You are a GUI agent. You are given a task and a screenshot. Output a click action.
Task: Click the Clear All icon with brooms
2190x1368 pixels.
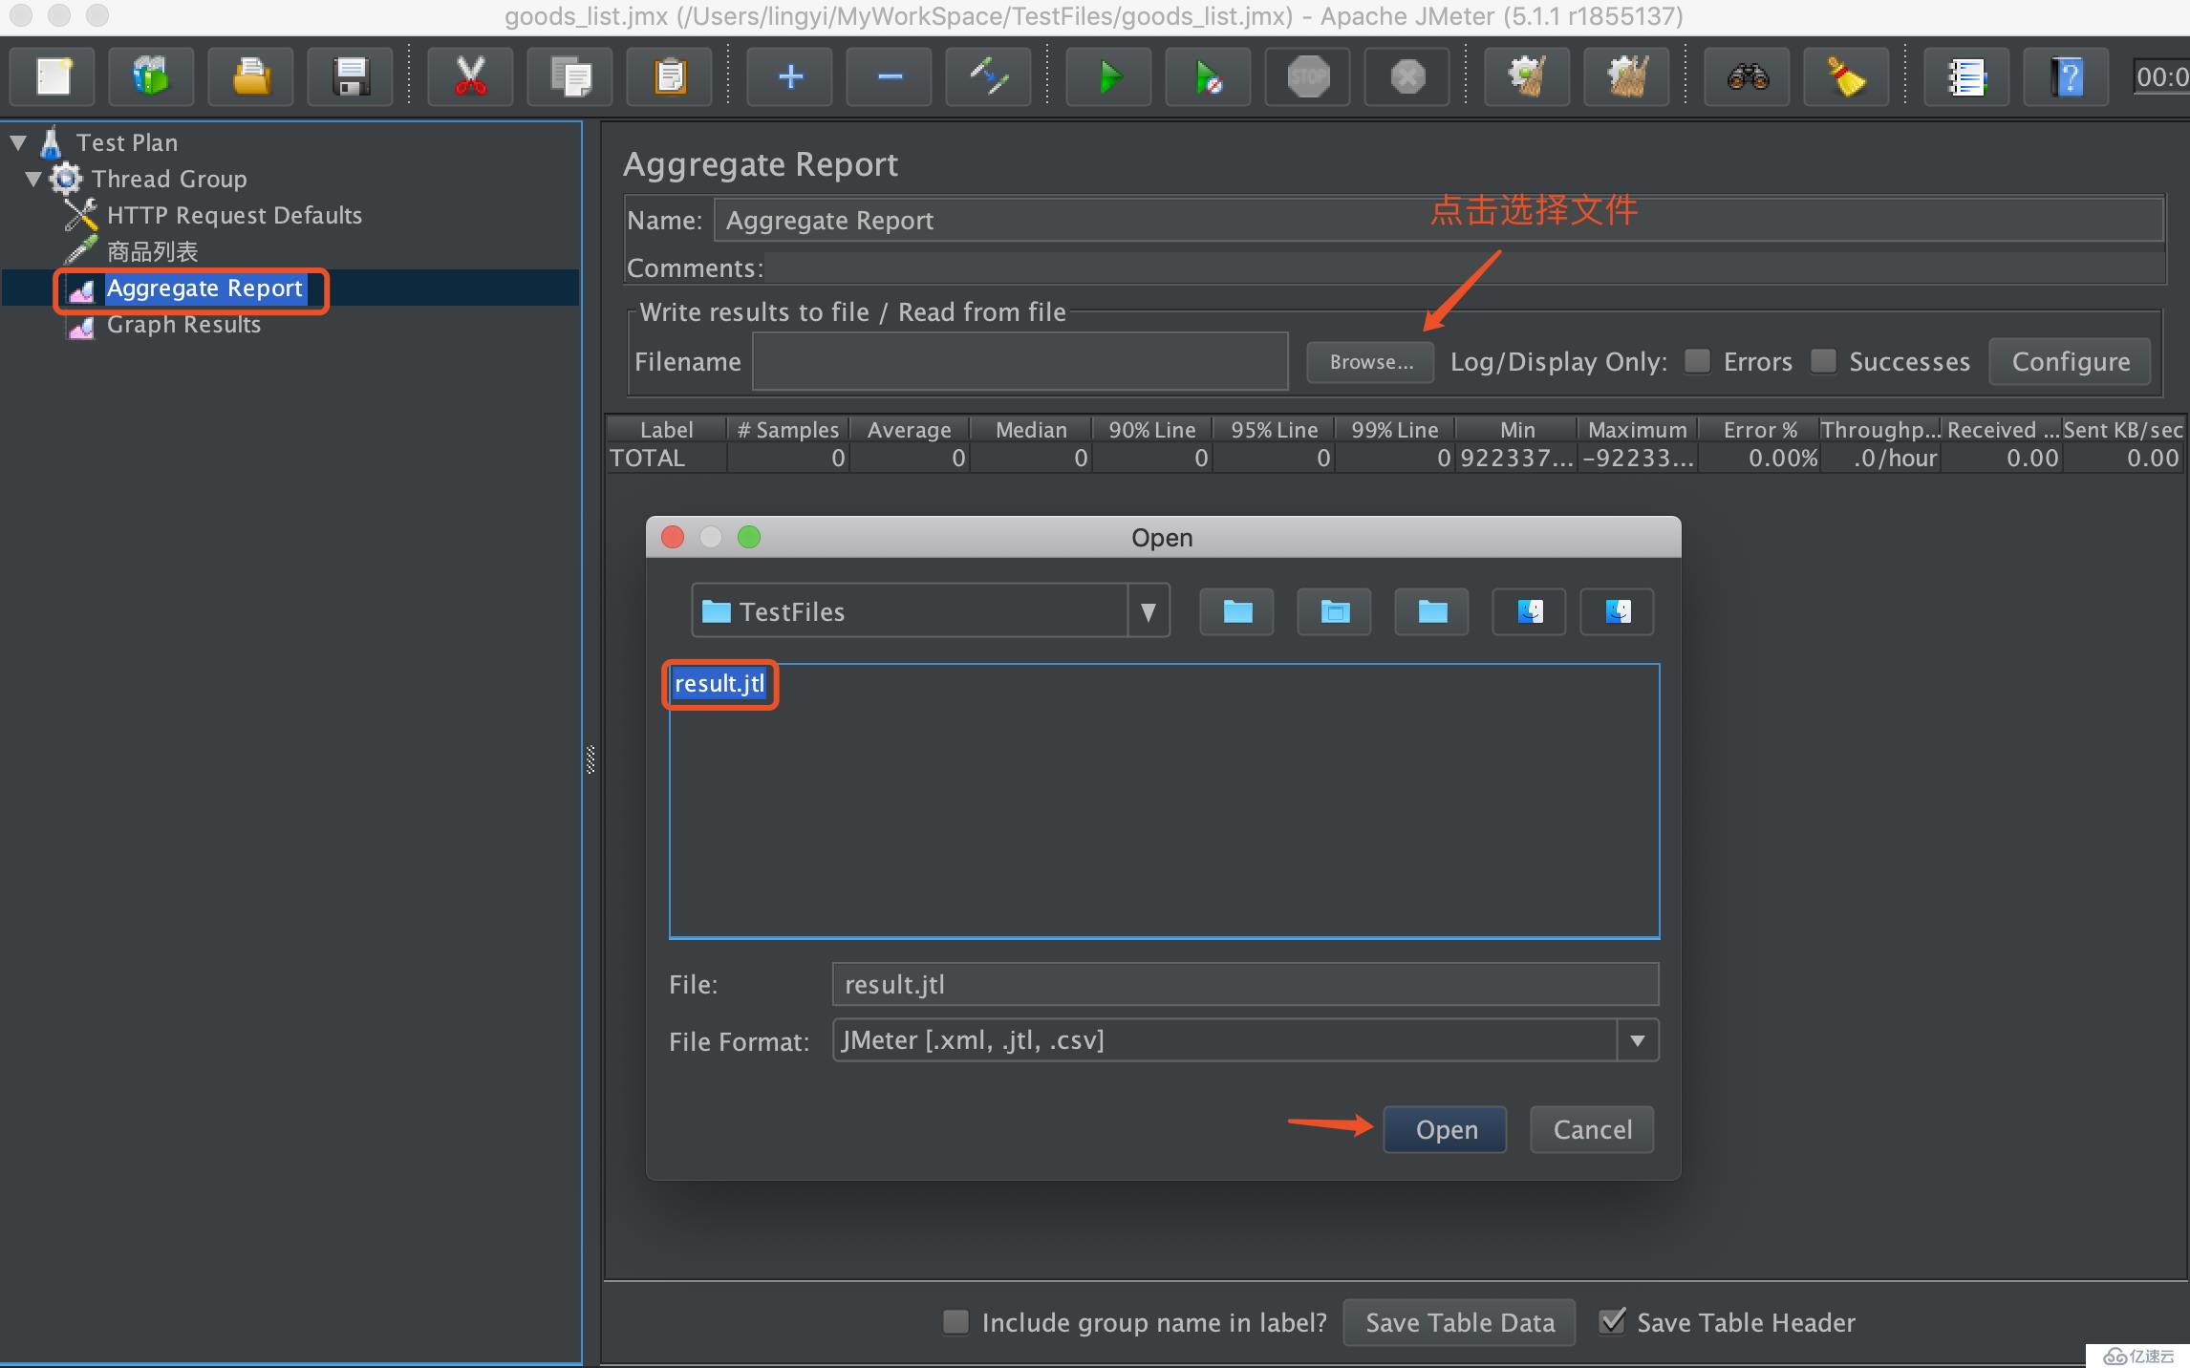[x=1627, y=76]
